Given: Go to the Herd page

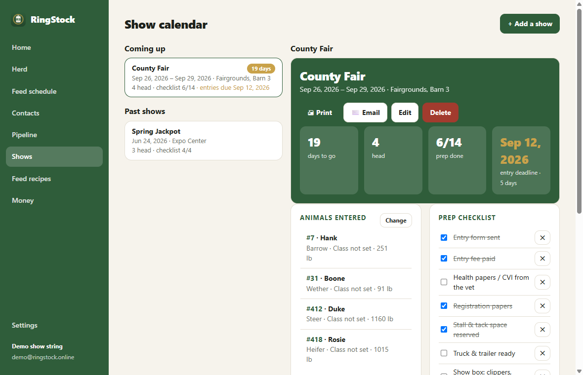Looking at the screenshot, I should 54,70.
